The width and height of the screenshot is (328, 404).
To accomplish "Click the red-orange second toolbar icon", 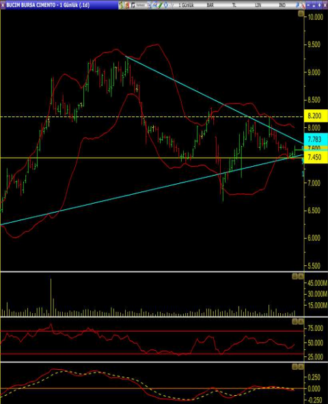I will point(126,5).
